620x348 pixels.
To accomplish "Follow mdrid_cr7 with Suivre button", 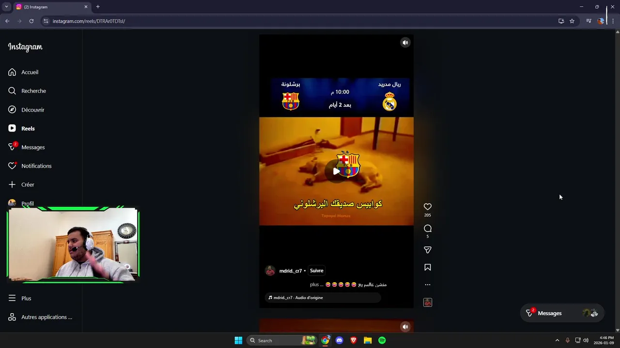I will click(316, 271).
